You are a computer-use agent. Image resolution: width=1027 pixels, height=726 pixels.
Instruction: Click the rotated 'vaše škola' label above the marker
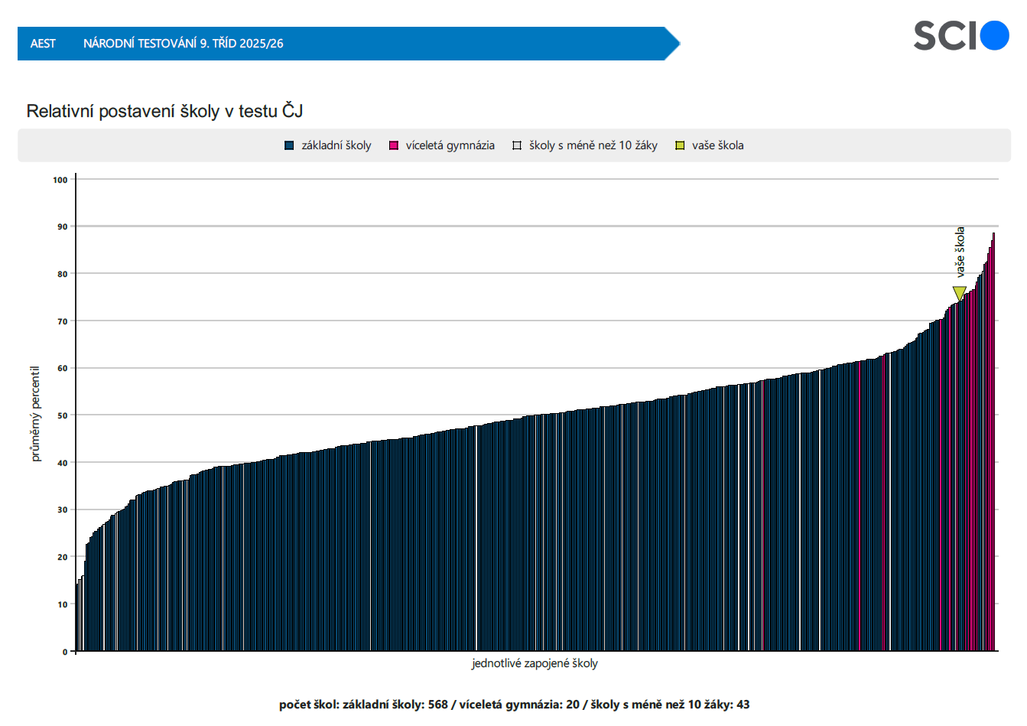coord(960,252)
